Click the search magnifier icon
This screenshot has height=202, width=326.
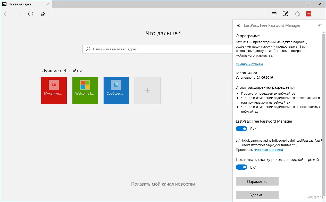[88, 49]
